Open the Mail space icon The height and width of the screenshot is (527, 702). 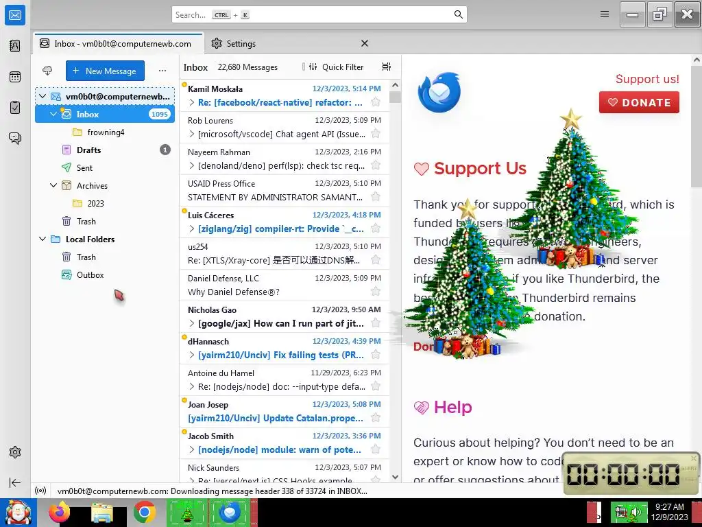tap(15, 15)
